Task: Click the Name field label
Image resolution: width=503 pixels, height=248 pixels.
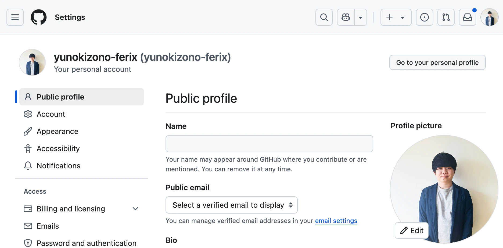Action: click(x=176, y=126)
